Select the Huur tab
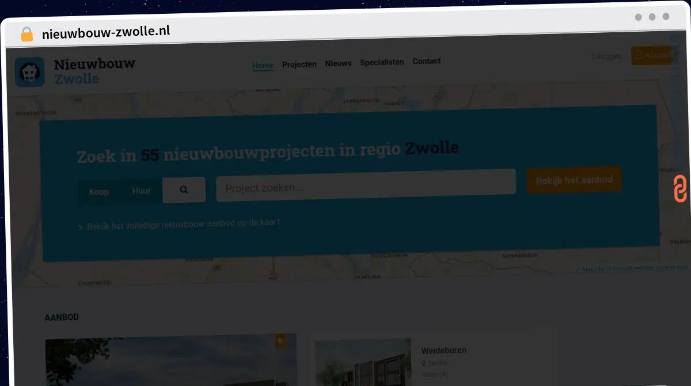The width and height of the screenshot is (691, 386). [x=142, y=191]
